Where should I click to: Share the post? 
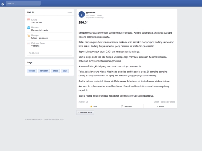click(x=160, y=106)
